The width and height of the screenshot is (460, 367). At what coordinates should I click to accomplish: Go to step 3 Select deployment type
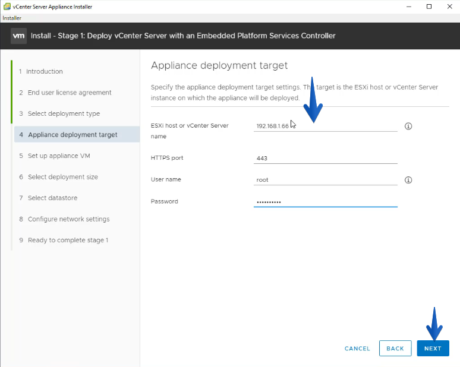tap(59, 113)
